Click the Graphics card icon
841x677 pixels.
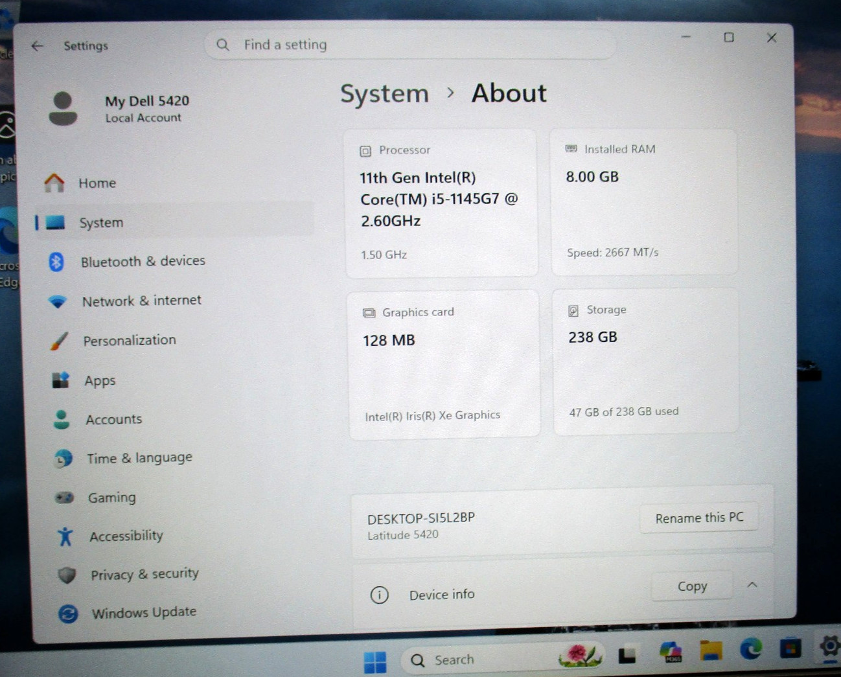click(369, 313)
